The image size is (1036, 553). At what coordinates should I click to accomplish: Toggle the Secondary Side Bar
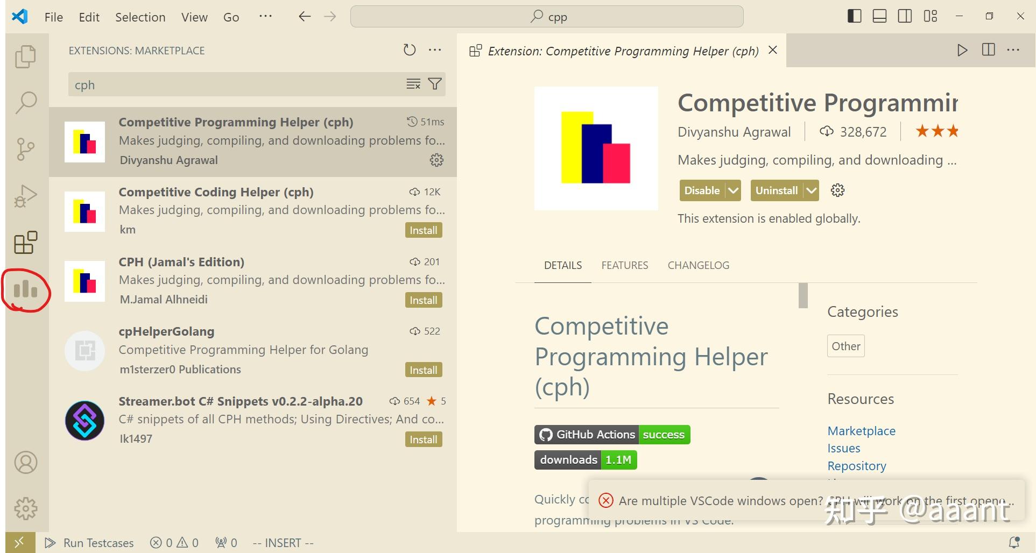tap(904, 16)
